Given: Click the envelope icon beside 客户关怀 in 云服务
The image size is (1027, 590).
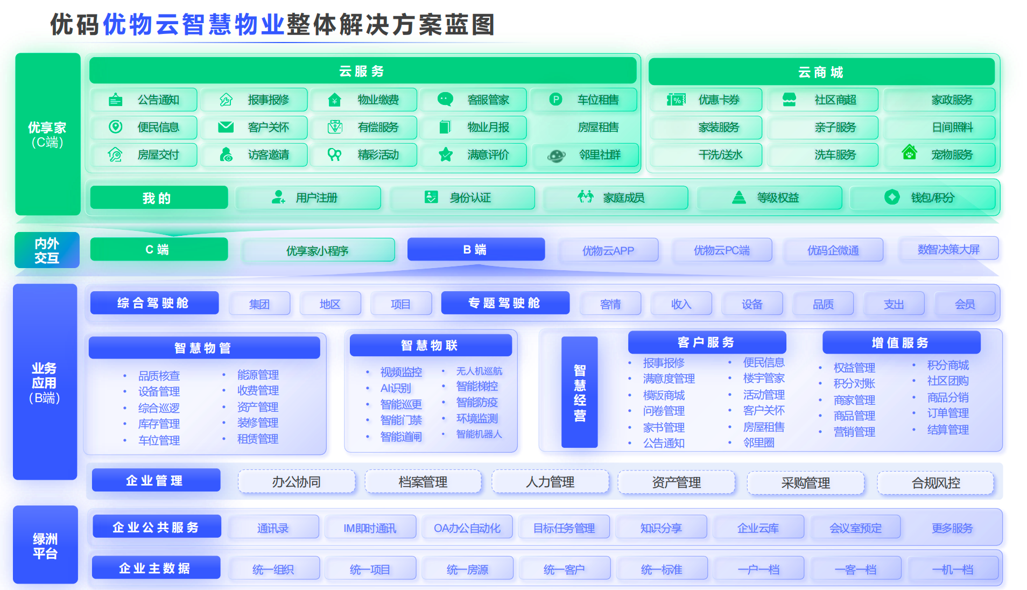Looking at the screenshot, I should coord(226,127).
